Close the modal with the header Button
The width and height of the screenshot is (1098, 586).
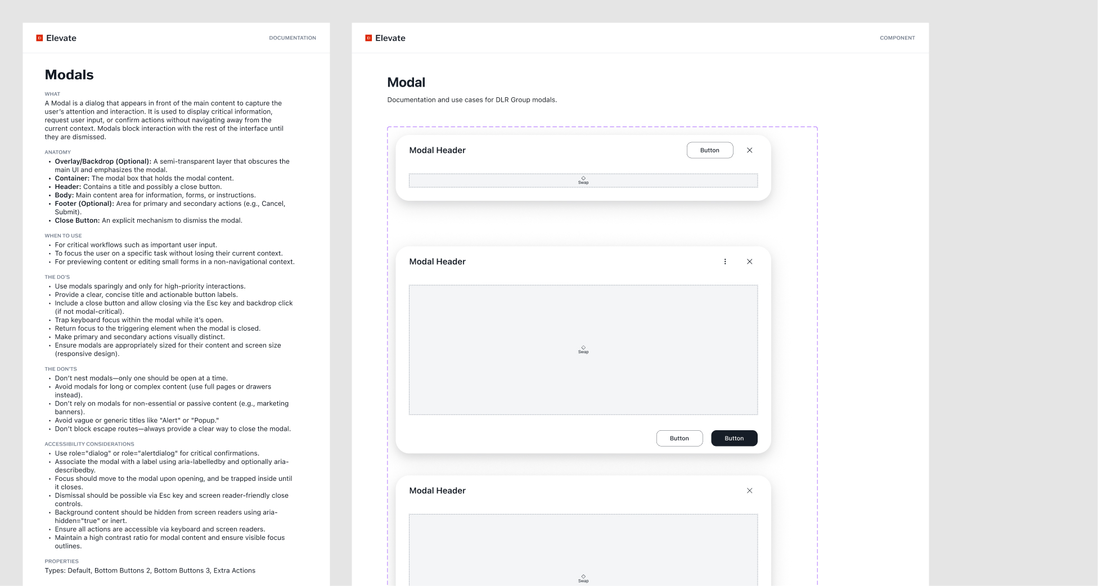tap(749, 150)
